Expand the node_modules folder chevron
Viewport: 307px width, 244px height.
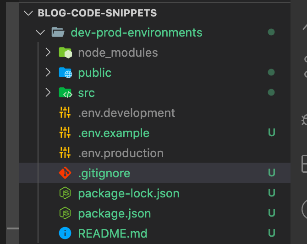[x=48, y=53]
